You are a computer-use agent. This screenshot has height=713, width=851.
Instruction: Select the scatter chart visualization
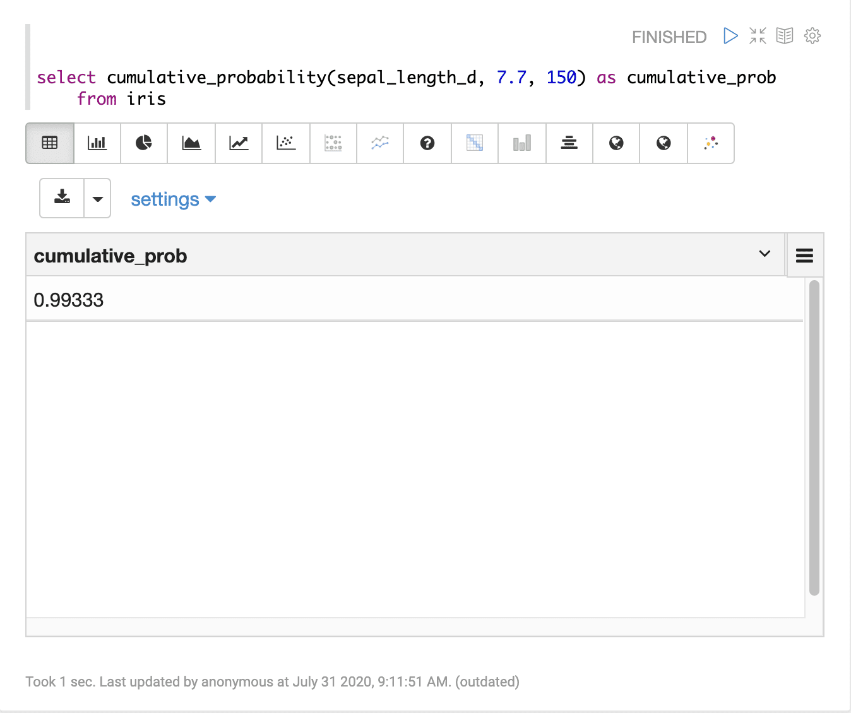286,143
